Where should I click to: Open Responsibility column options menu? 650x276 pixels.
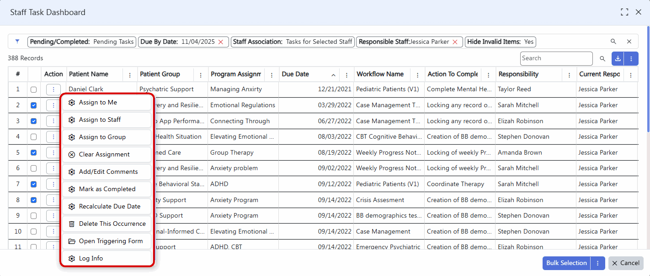[569, 75]
